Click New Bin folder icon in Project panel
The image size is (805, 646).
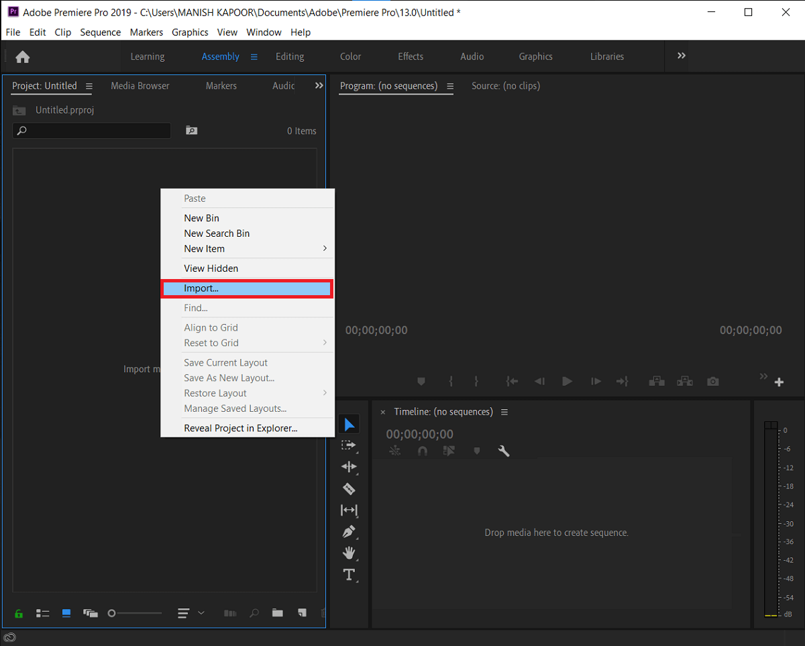tap(277, 613)
